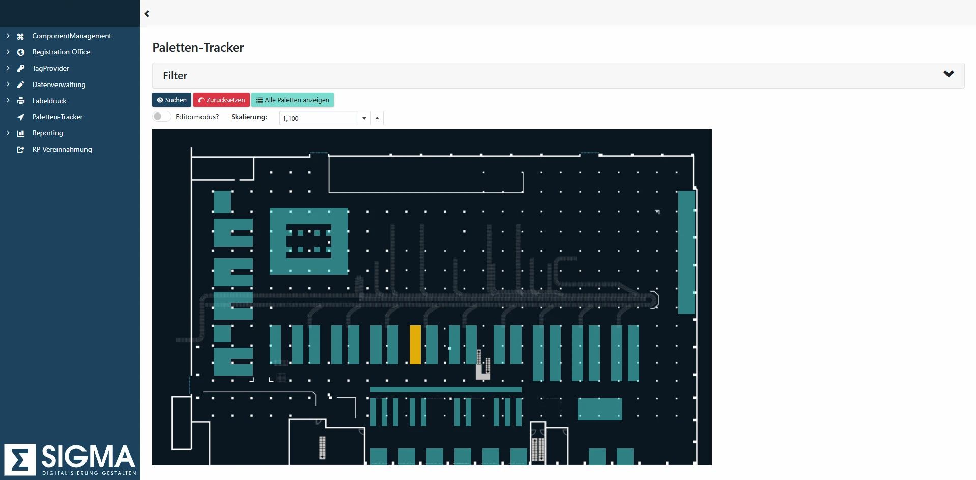Enable the Editormodus toggle switch
This screenshot has width=976, height=480.
(x=161, y=117)
